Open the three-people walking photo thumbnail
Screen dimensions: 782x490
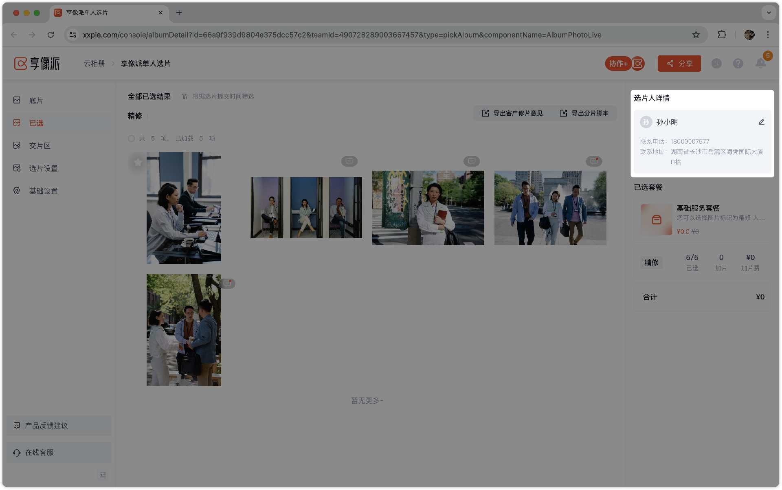point(550,208)
